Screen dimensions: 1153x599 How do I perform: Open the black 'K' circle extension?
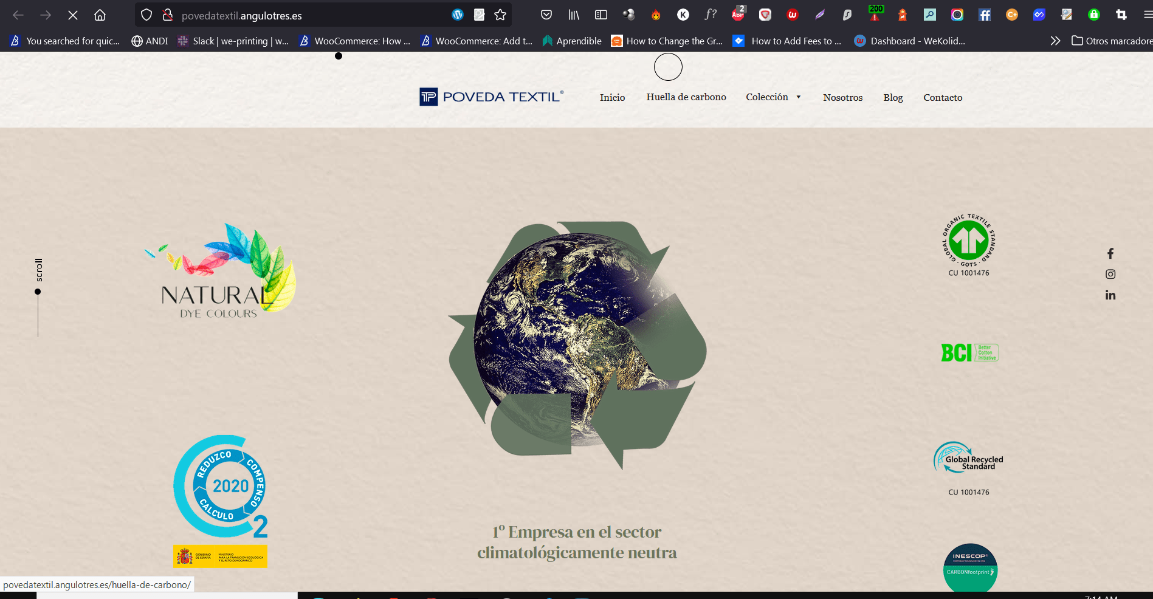coord(683,15)
